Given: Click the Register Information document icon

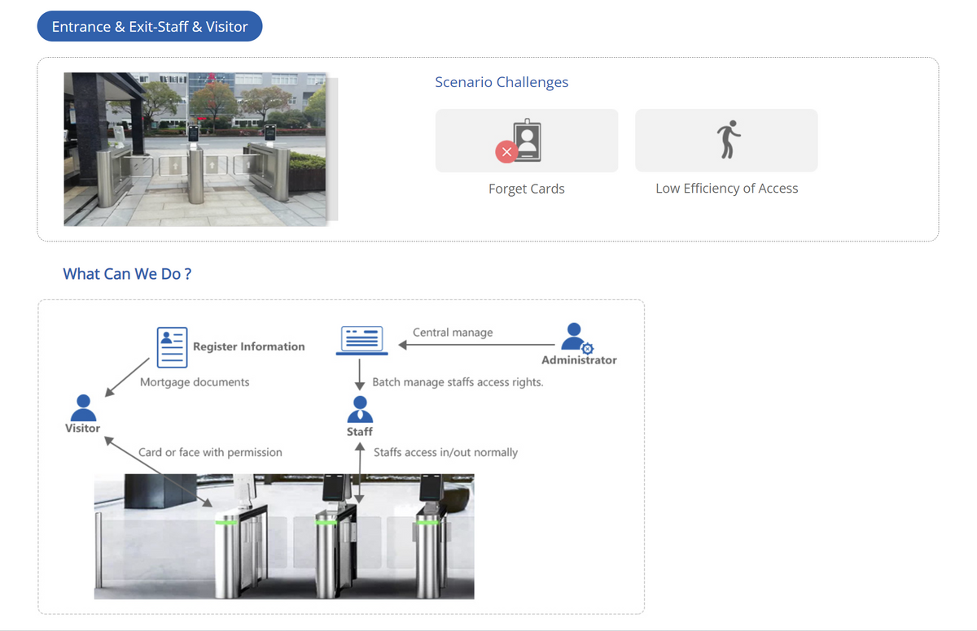Looking at the screenshot, I should pos(172,347).
